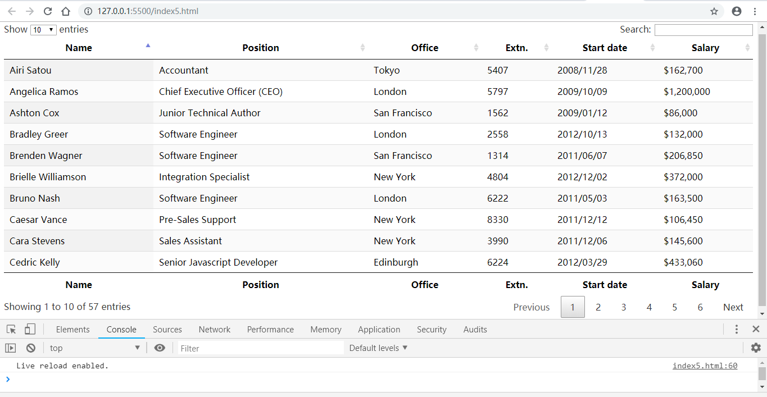Open the top frame context dropdown
767x397 pixels.
[94, 348]
